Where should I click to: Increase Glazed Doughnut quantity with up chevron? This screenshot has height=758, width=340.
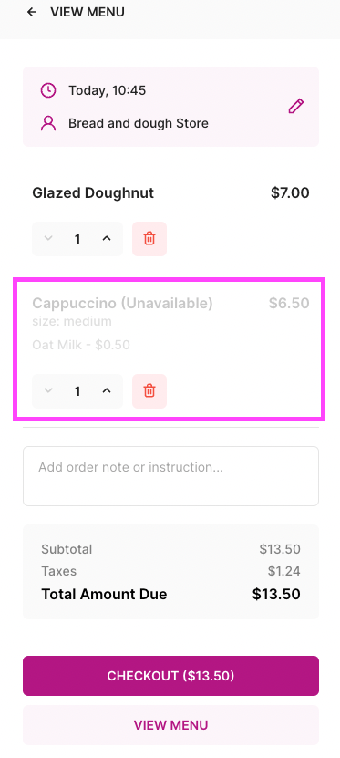click(x=107, y=239)
